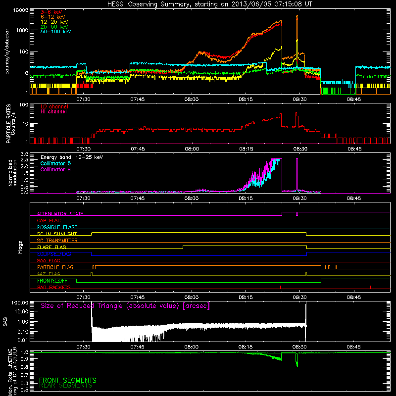
Task: Click the SAS axis label
Action: (x=5, y=322)
